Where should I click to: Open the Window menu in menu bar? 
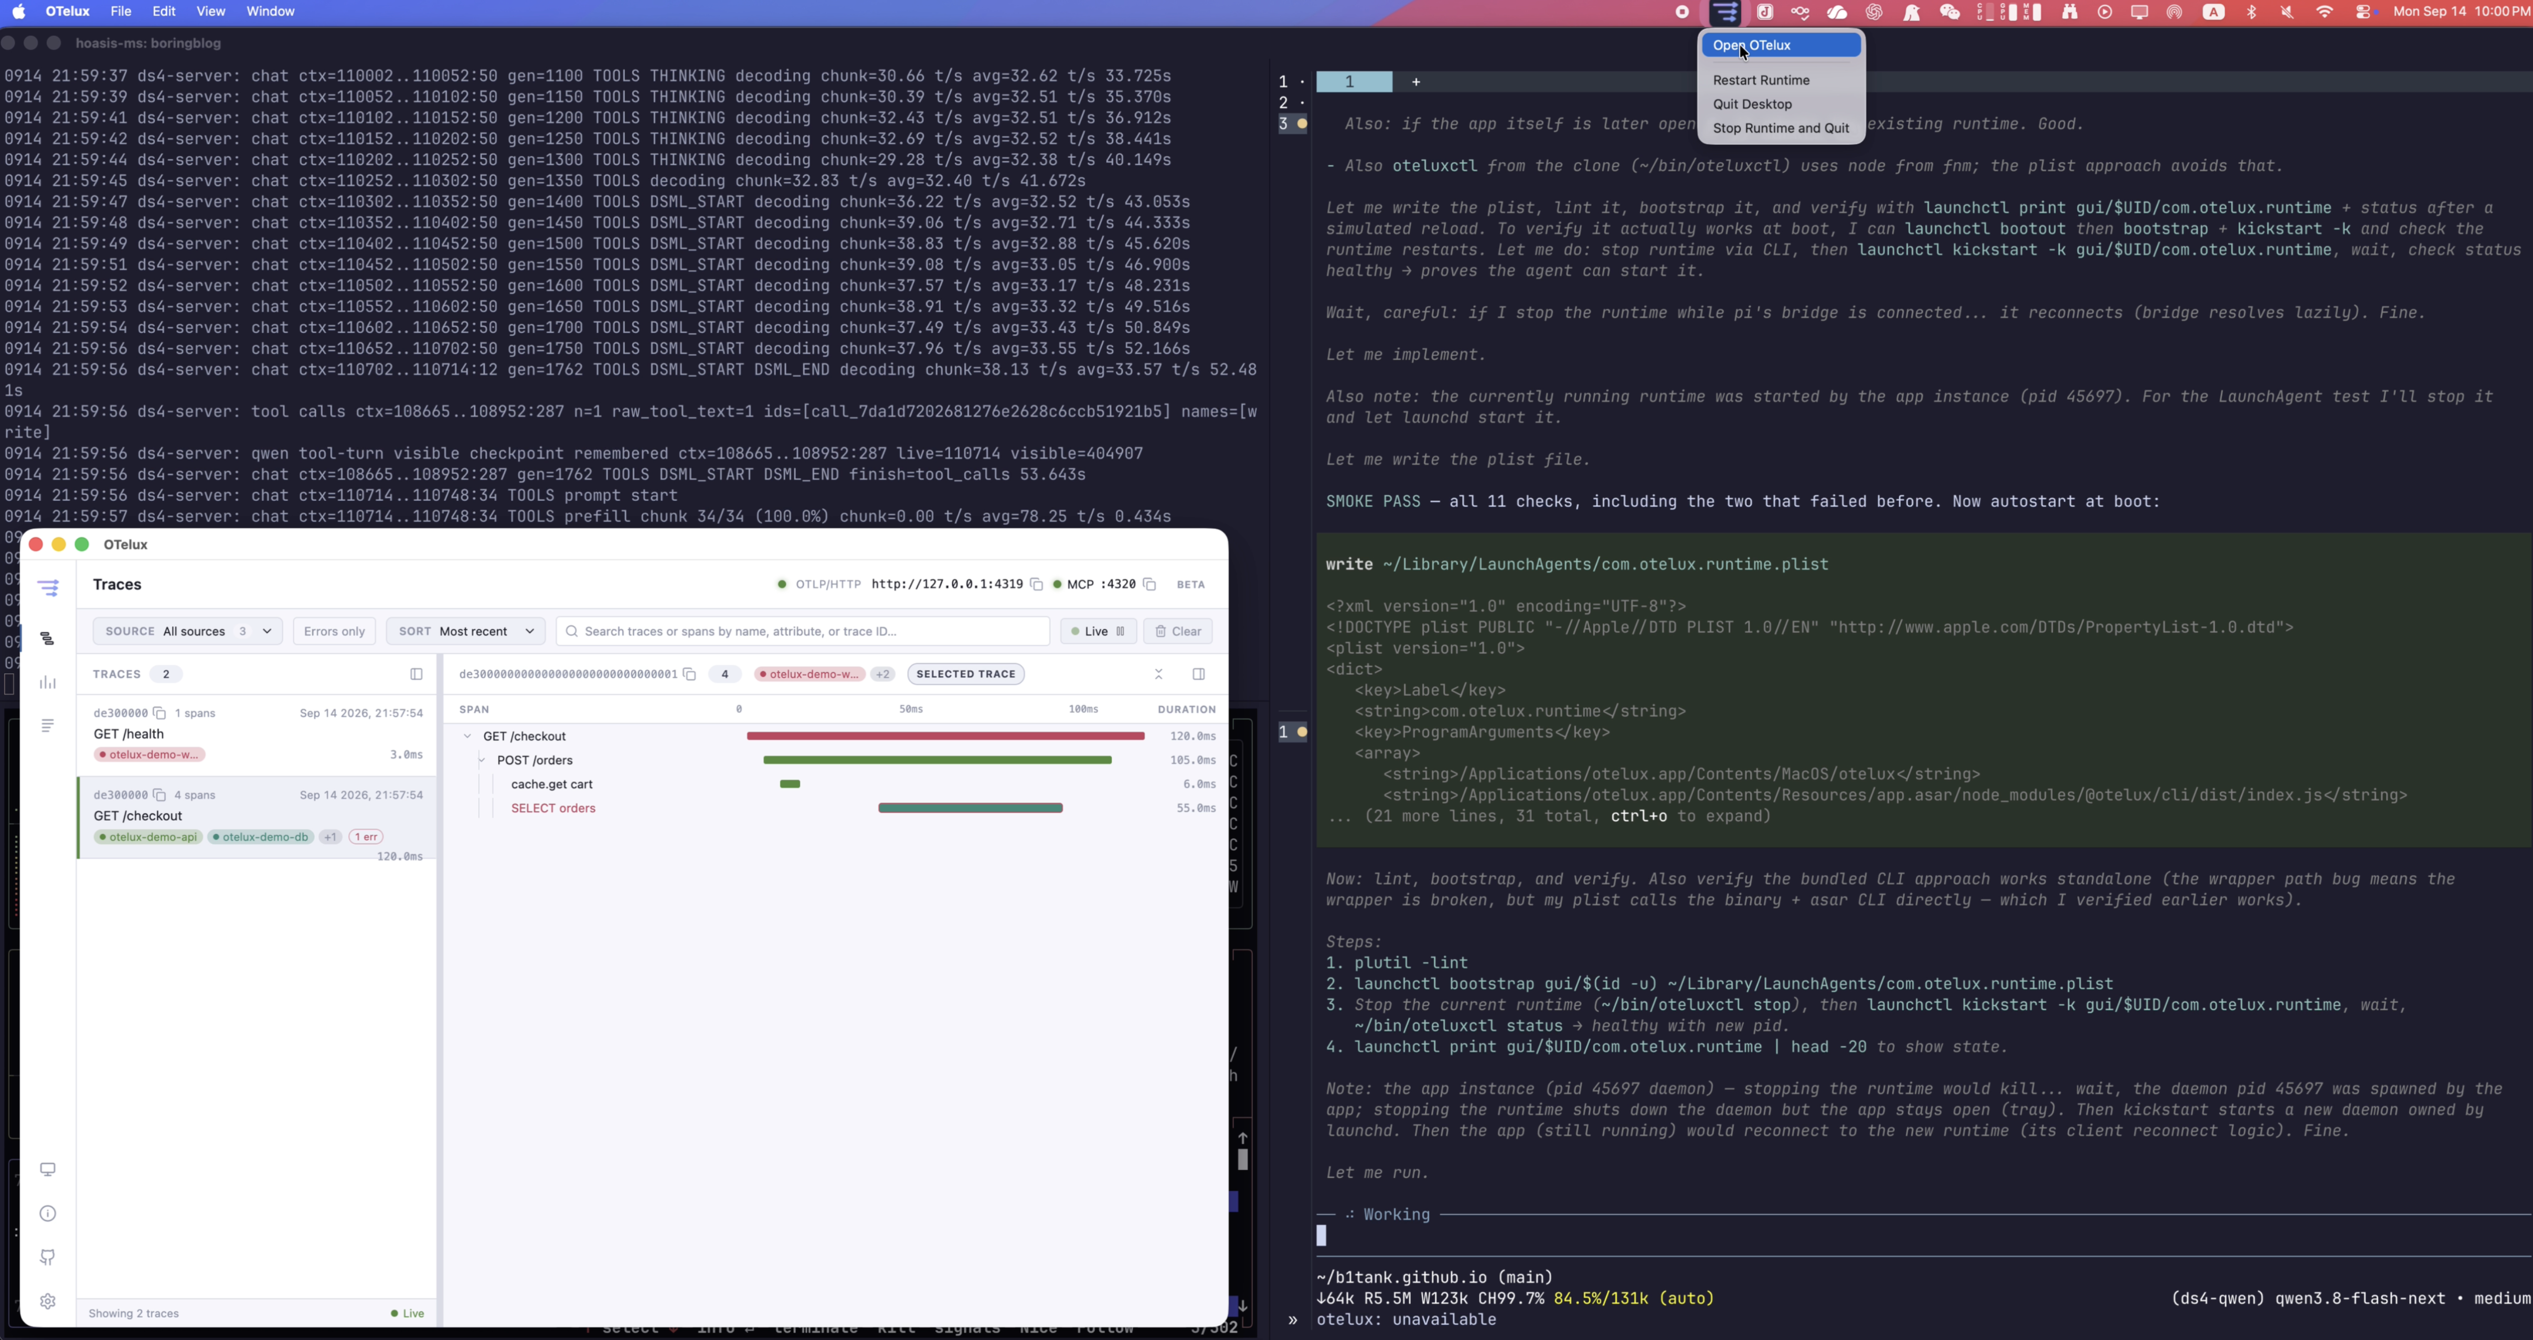coord(270,12)
